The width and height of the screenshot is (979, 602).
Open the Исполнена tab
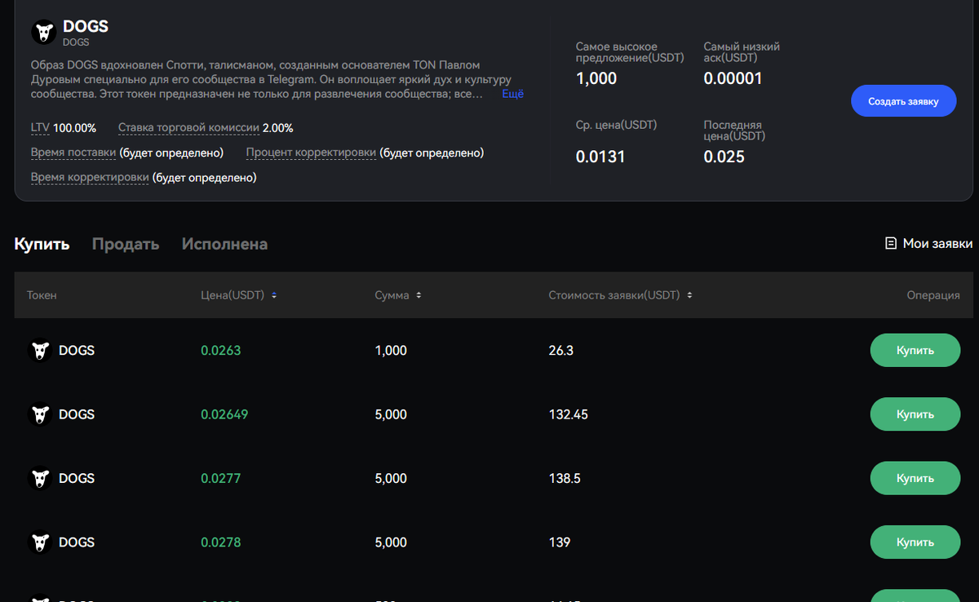224,244
